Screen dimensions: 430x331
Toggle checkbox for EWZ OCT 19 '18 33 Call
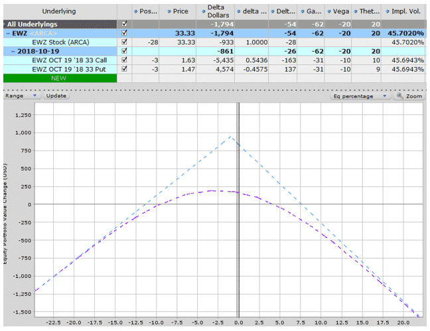point(124,60)
